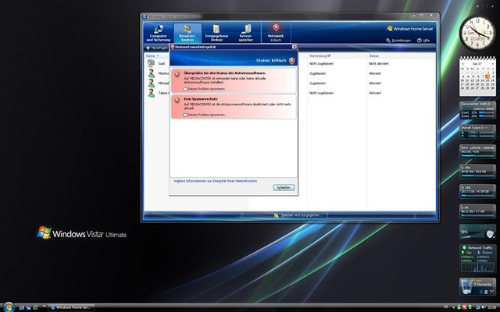
Task: Click the drive D usage gadget
Action: (x=477, y=191)
